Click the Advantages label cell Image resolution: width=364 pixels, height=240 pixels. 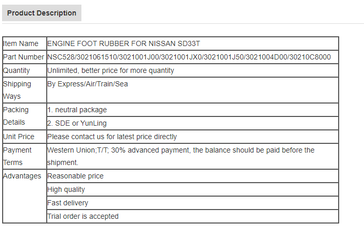tap(24, 196)
